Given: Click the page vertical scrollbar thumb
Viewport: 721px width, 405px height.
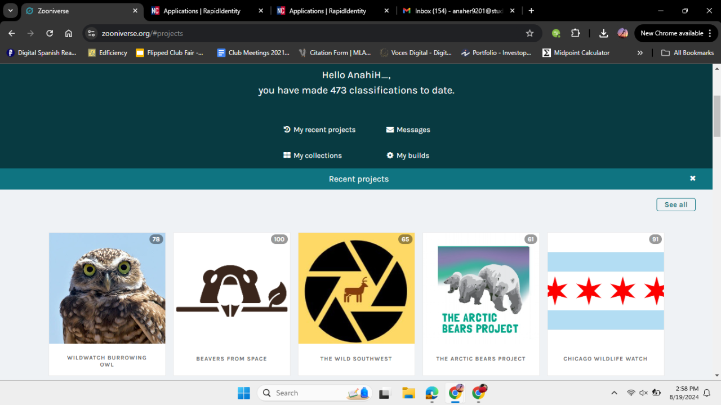Looking at the screenshot, I should [x=717, y=116].
